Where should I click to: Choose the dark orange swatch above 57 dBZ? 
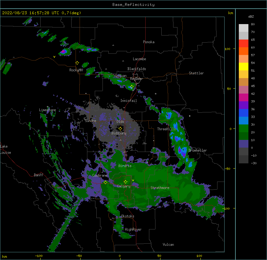243,51
